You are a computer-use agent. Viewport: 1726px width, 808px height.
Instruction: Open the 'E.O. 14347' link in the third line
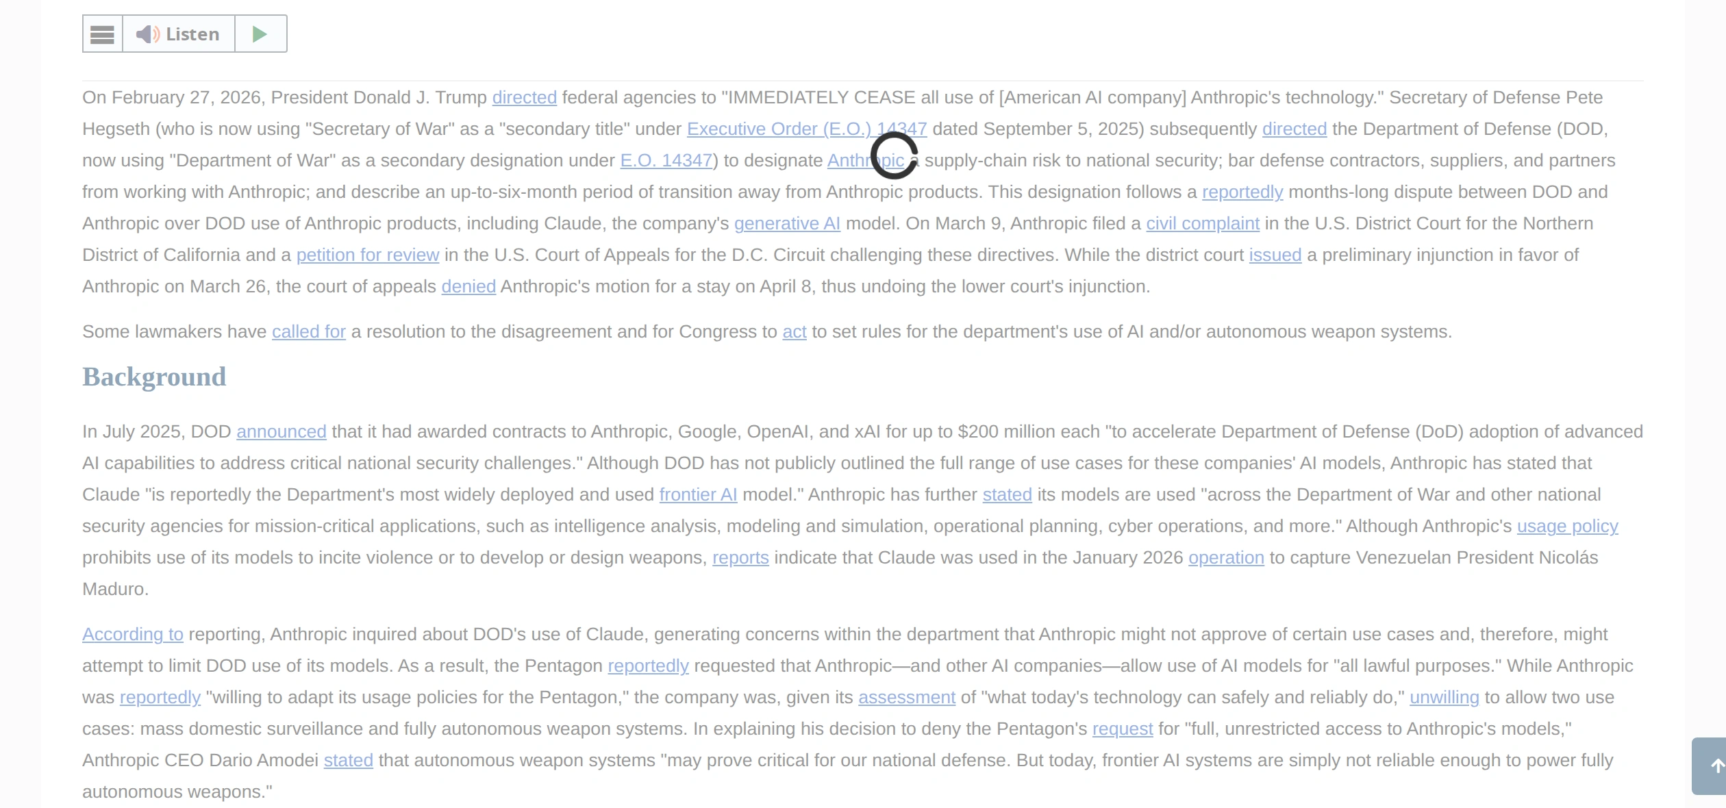coord(666,160)
